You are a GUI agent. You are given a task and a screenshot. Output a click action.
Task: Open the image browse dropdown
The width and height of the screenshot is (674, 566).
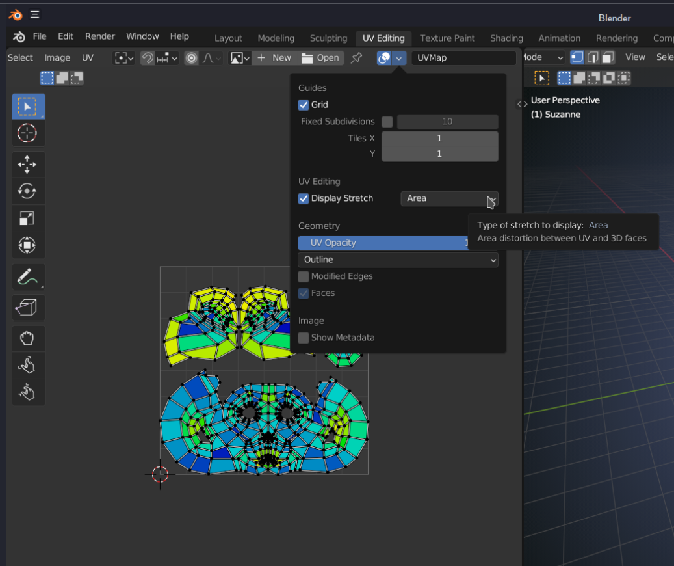pos(240,58)
